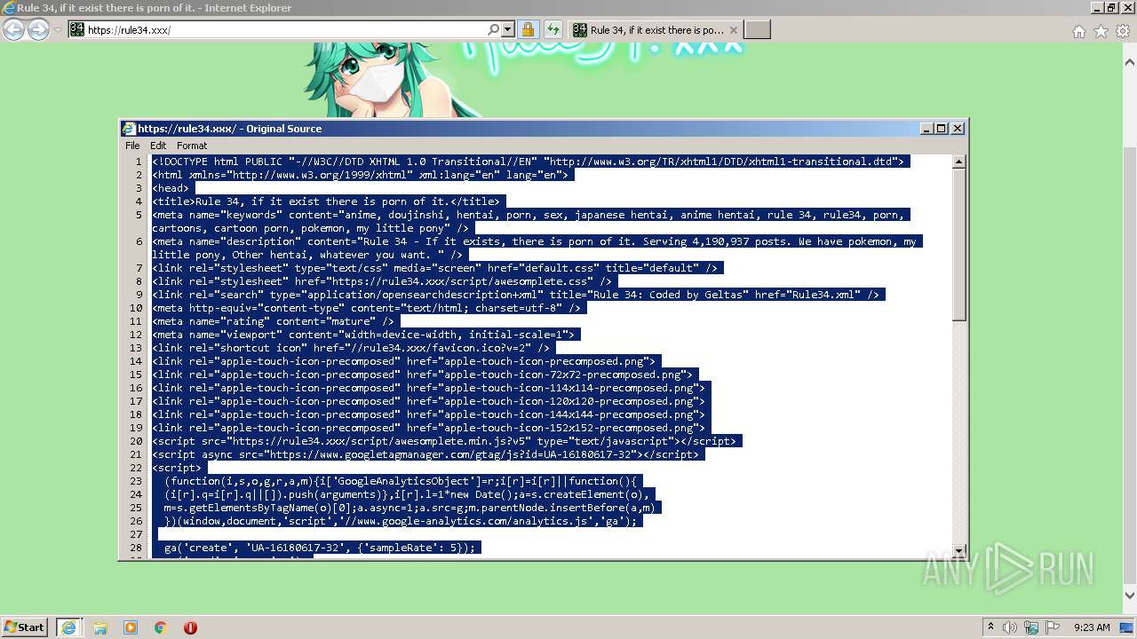
Task: Click the Home icon in IE
Action: pyautogui.click(x=1079, y=31)
